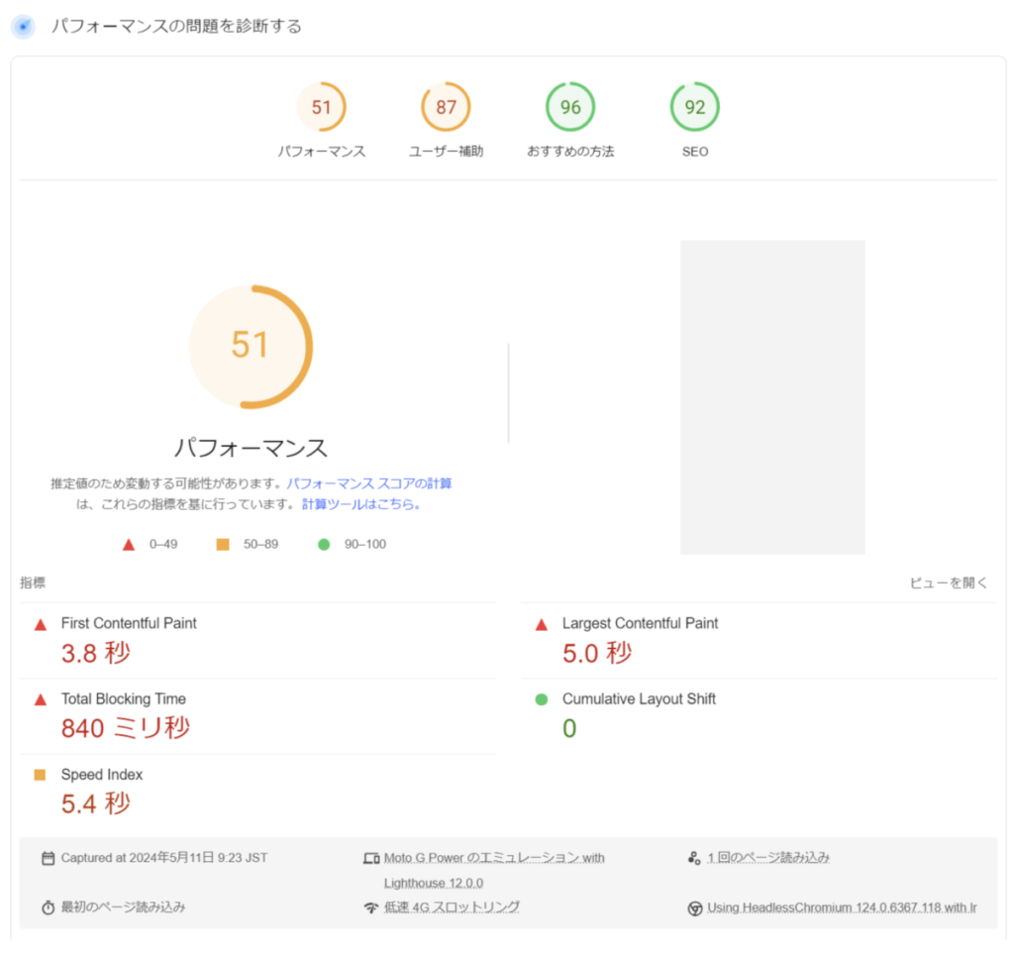The width and height of the screenshot is (1014, 954).
Task: Open the おすすめの方法 score gauge 96
Action: point(570,108)
